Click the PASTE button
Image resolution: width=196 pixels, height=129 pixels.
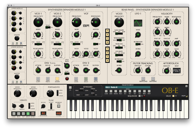(x=48, y=79)
